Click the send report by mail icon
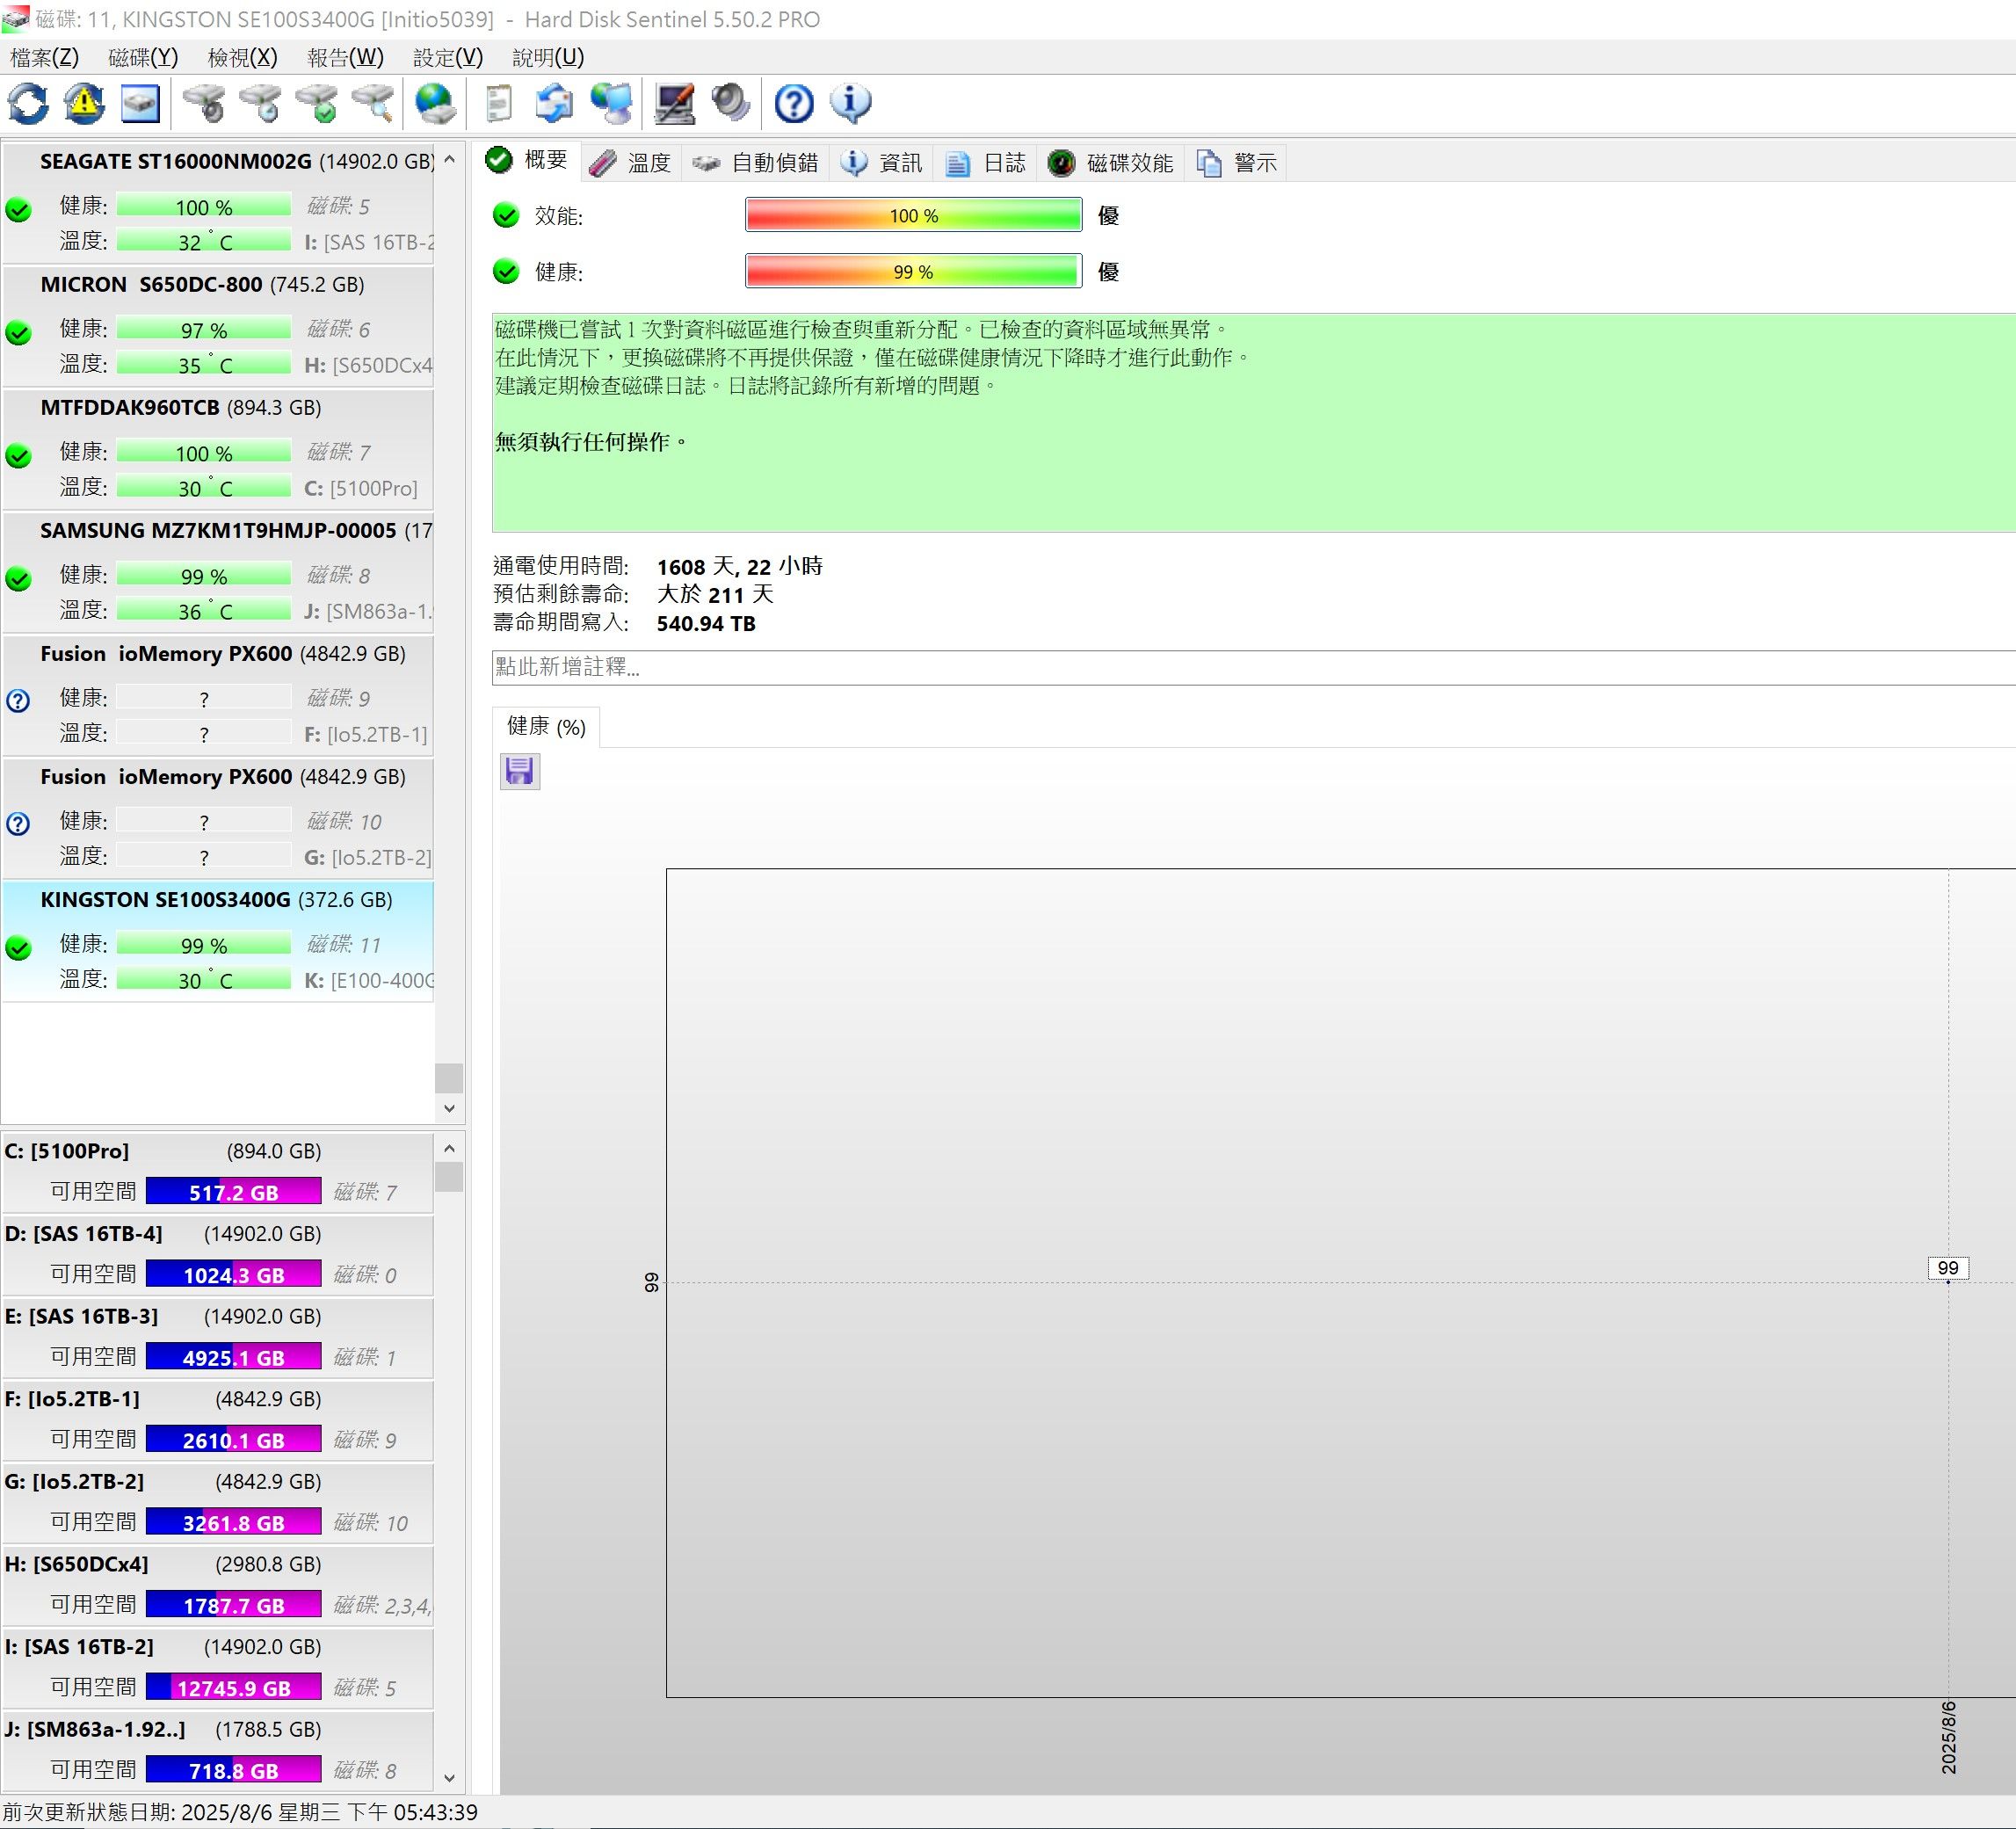Screen dimensions: 2016x1829 click(554, 103)
